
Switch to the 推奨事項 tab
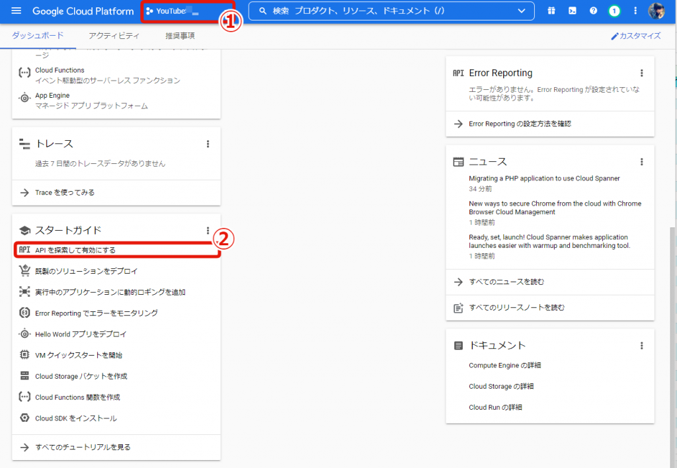pyautogui.click(x=180, y=36)
